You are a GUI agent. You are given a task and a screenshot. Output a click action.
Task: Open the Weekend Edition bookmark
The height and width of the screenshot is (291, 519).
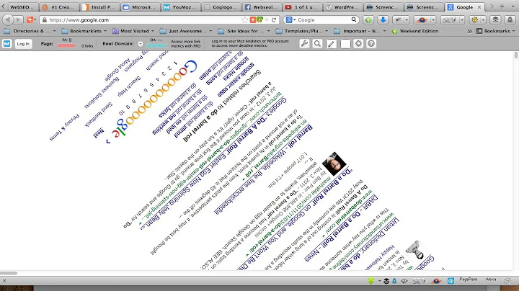pyautogui.click(x=414, y=31)
